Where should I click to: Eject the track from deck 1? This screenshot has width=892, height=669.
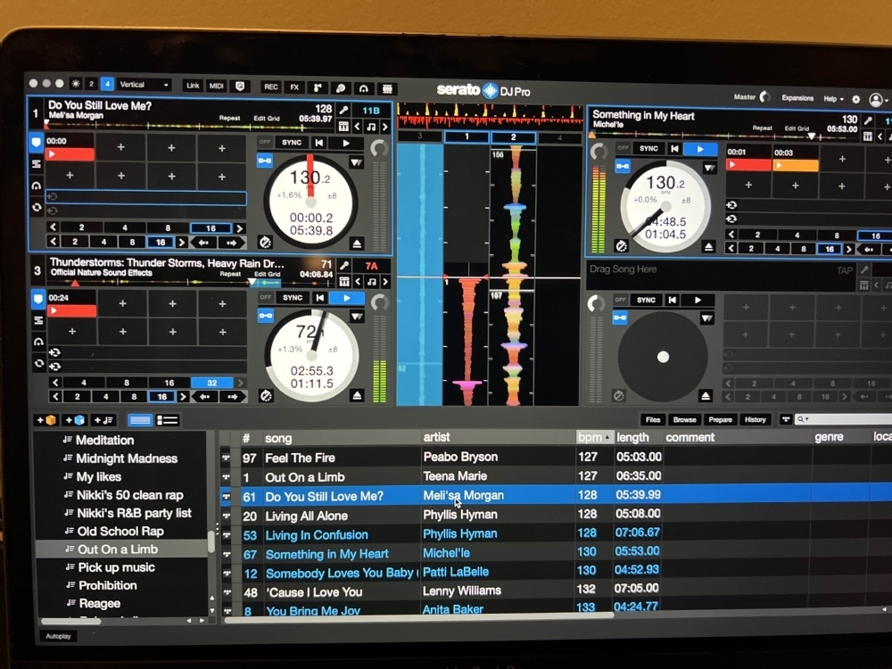(357, 244)
